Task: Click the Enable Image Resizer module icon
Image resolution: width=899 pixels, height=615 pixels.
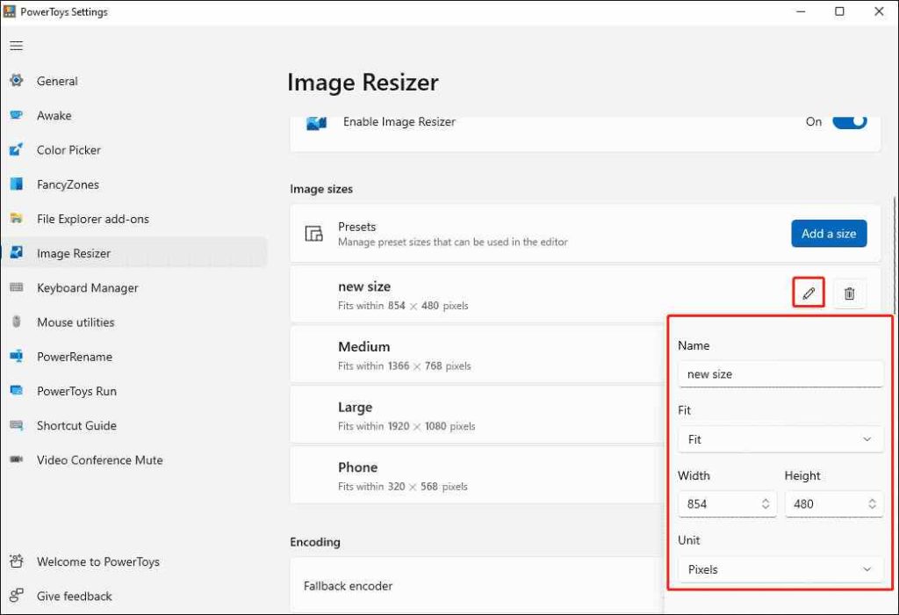Action: [316, 123]
